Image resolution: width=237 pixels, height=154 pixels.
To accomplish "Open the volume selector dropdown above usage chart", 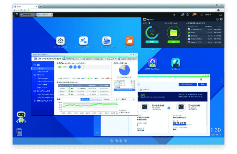I will pos(110,99).
